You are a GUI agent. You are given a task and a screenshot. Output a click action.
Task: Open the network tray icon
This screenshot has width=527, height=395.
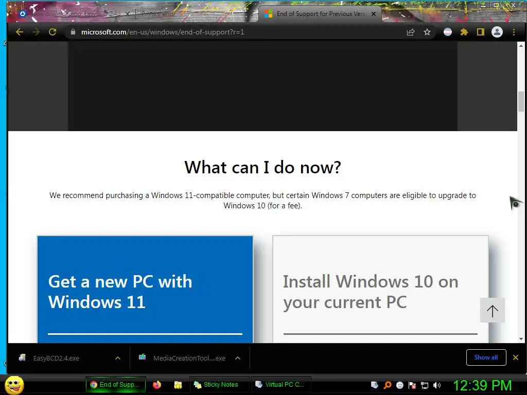coord(425,385)
